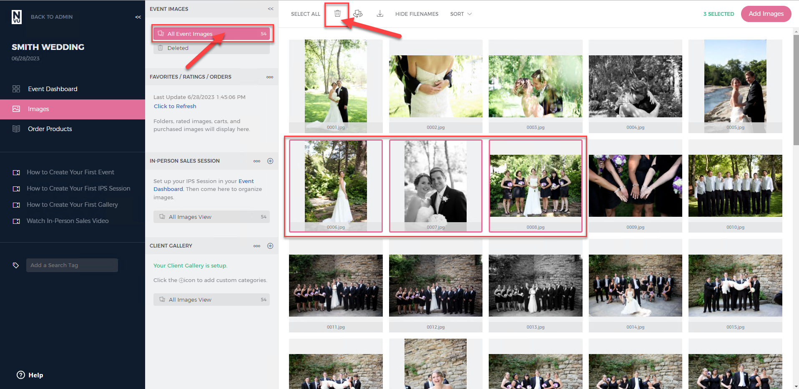The height and width of the screenshot is (389, 799).
Task: Open How to Create Your First Gallery
Action: click(72, 205)
